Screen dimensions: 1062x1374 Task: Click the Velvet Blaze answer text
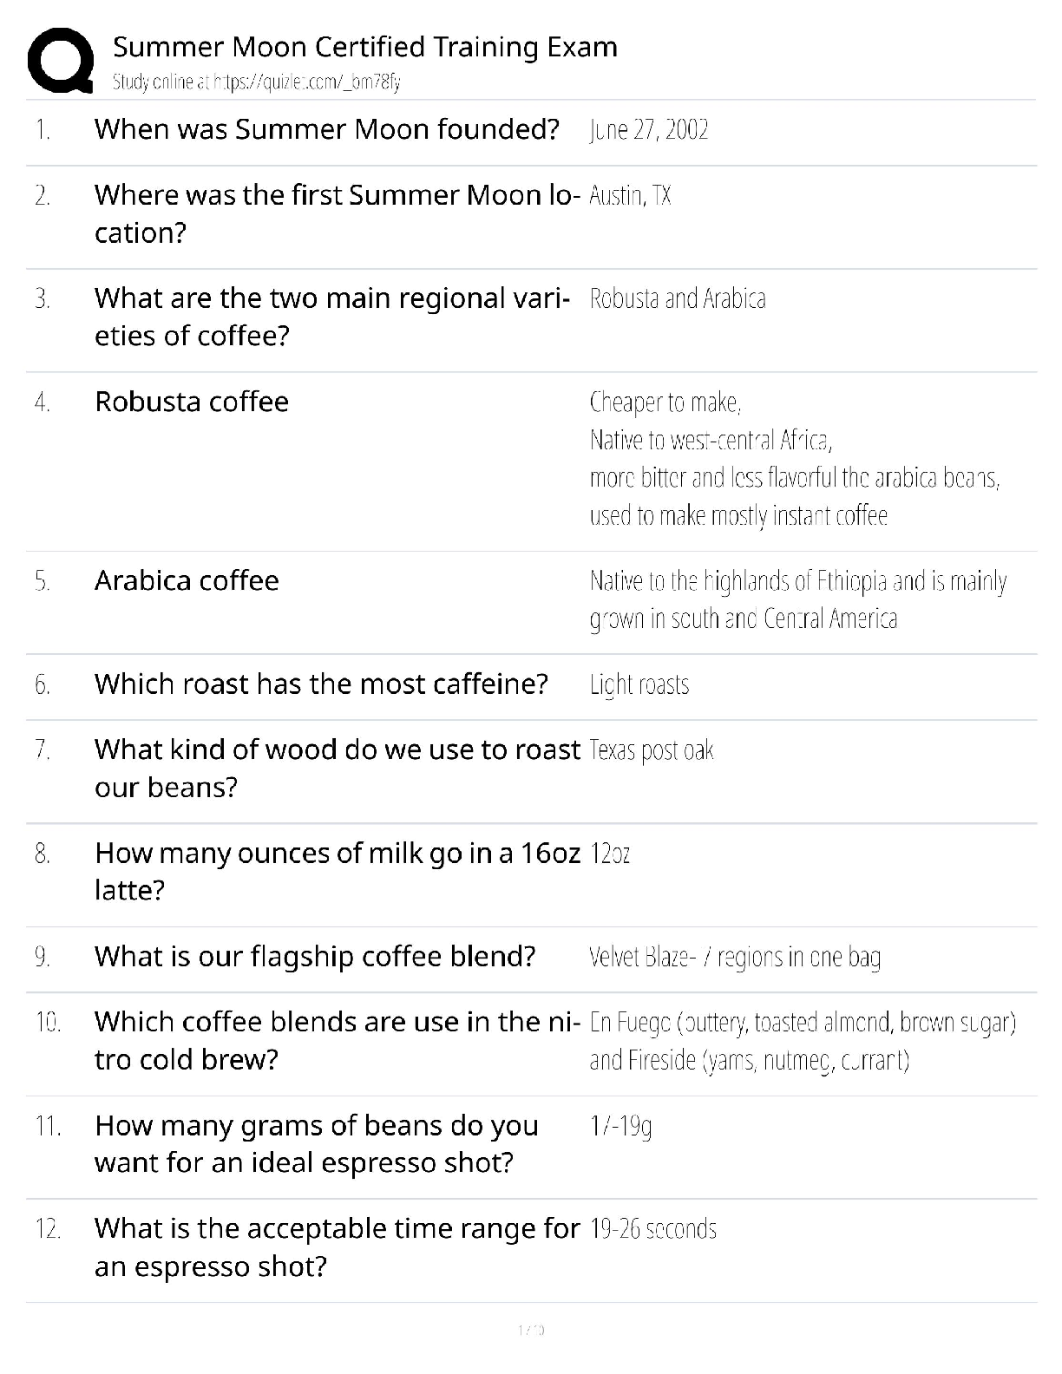point(735,957)
